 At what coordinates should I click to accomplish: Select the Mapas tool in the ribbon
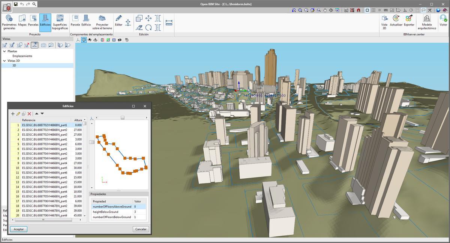21,21
